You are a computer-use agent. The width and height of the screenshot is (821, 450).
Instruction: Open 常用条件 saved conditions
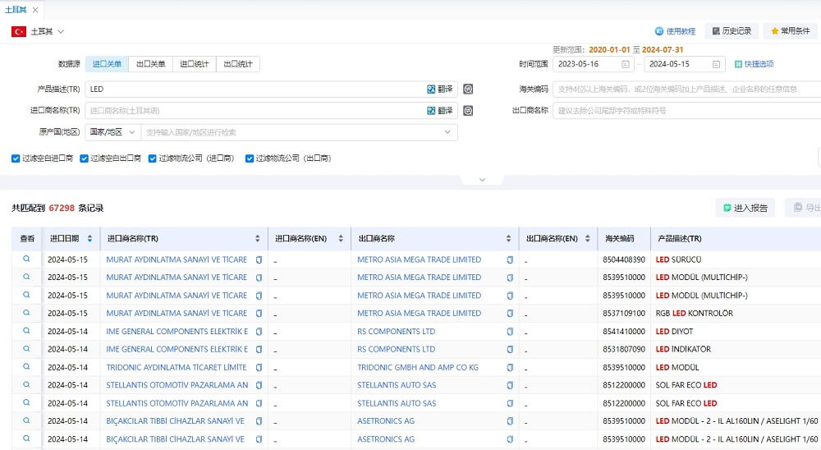pyautogui.click(x=790, y=31)
